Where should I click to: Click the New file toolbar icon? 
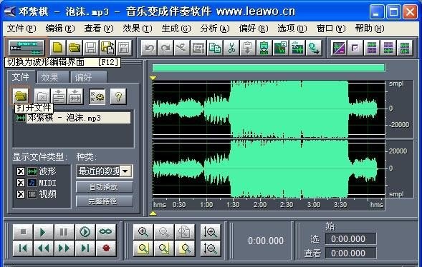coord(57,48)
